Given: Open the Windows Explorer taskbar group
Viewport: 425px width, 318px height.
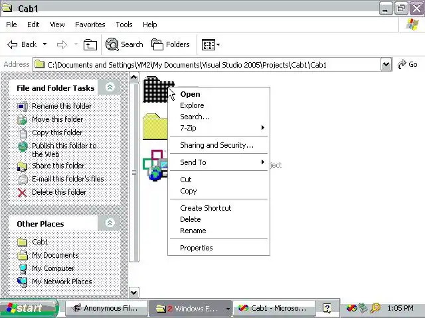Looking at the screenshot, I should coord(191,308).
